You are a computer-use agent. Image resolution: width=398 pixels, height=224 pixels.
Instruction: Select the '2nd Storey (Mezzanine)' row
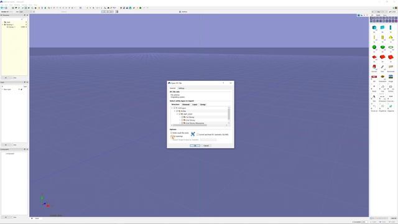(x=195, y=123)
